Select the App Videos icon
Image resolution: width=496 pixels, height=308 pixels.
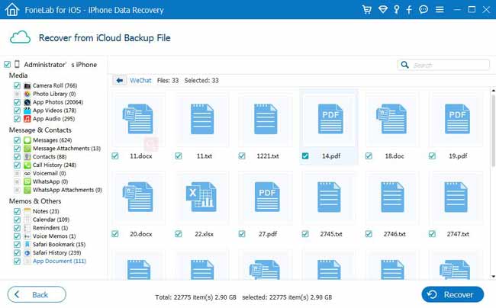[27, 111]
